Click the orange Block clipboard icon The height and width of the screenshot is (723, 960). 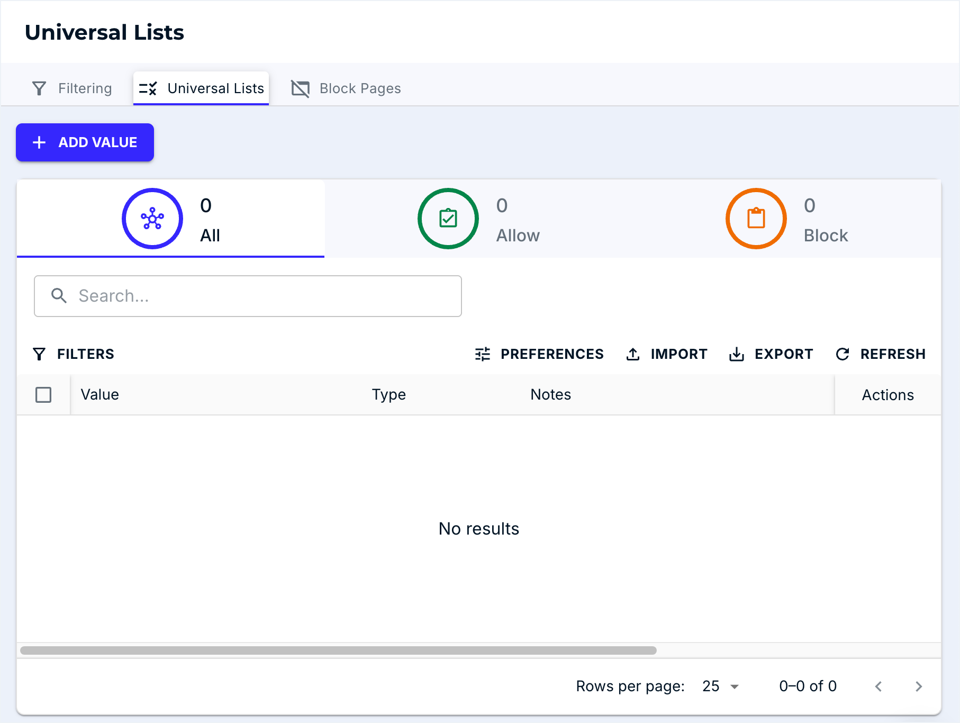[756, 219]
